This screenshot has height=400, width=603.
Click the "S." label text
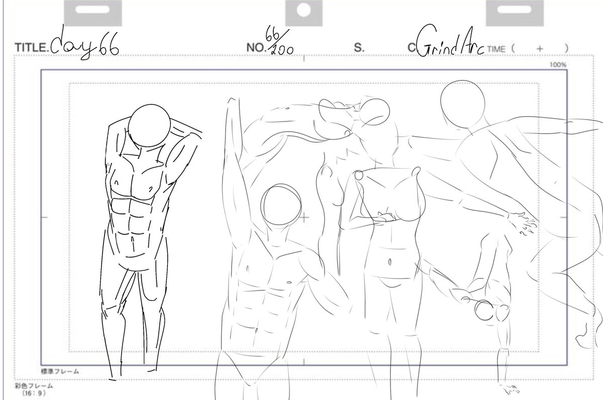tap(359, 48)
